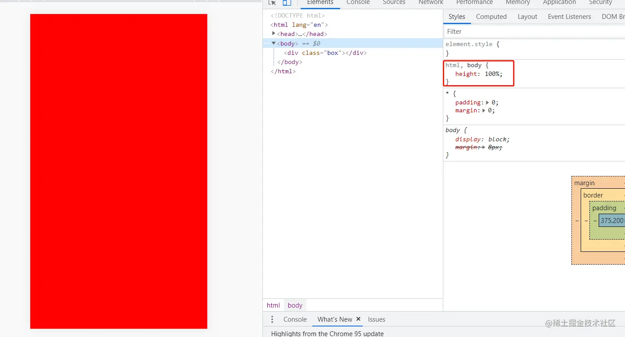Select the Styles sidebar tab
This screenshot has height=337, width=625.
pos(457,17)
